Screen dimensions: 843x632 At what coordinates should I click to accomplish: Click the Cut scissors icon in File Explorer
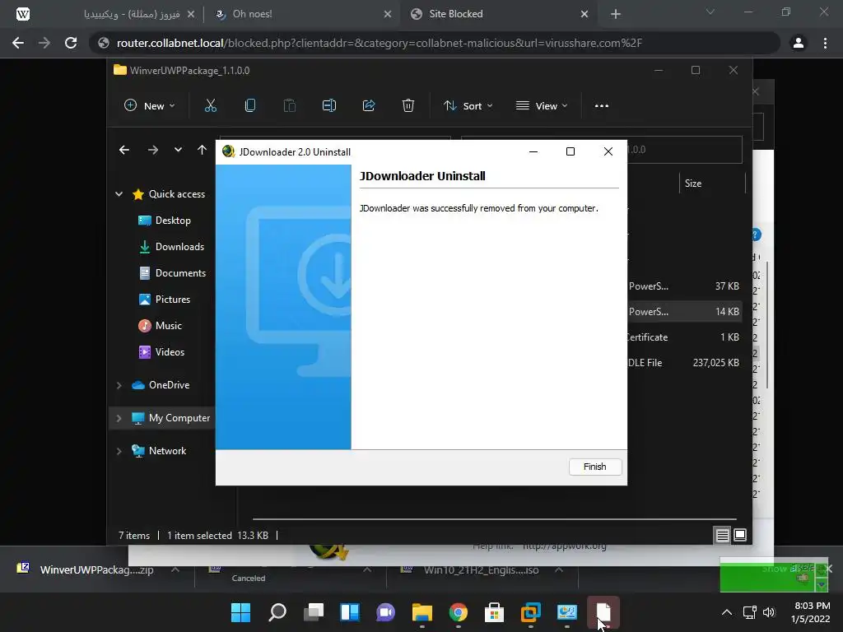pos(211,106)
